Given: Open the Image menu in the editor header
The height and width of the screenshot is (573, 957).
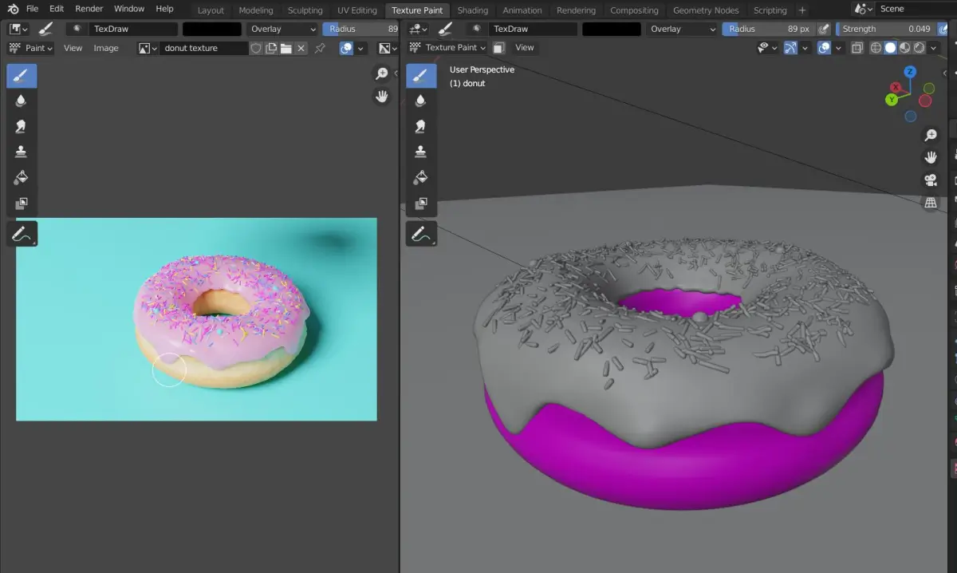Looking at the screenshot, I should pos(106,48).
